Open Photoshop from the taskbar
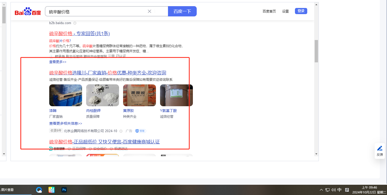 click(x=64, y=190)
